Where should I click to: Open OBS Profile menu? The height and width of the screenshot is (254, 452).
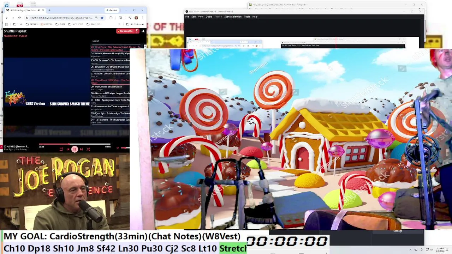coord(218,17)
